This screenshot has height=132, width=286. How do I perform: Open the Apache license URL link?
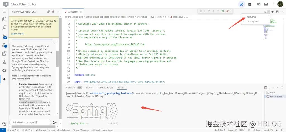point(115,44)
